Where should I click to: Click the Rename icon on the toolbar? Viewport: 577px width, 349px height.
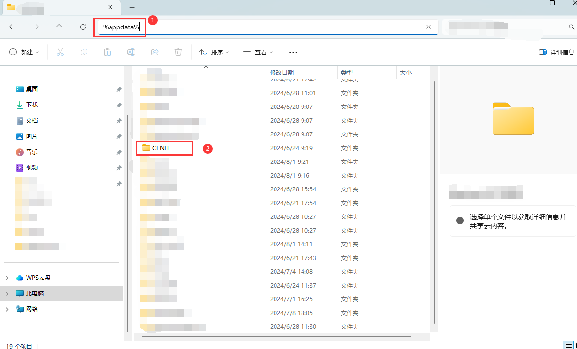[131, 52]
